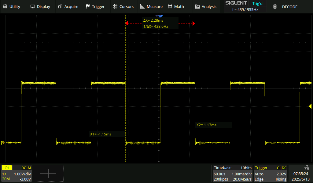The height and width of the screenshot is (183, 313).
Task: Click the frequency counter readout
Action: tap(245, 10)
